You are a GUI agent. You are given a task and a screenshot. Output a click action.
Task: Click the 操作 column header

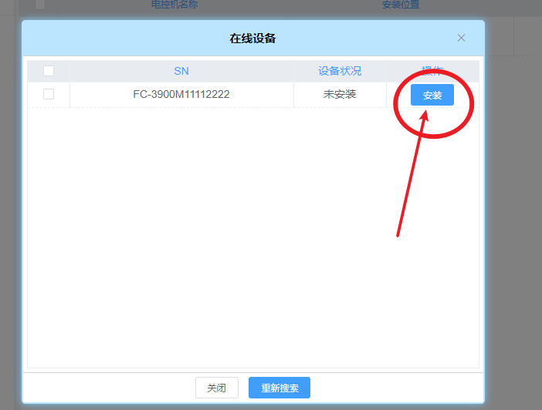pyautogui.click(x=432, y=70)
